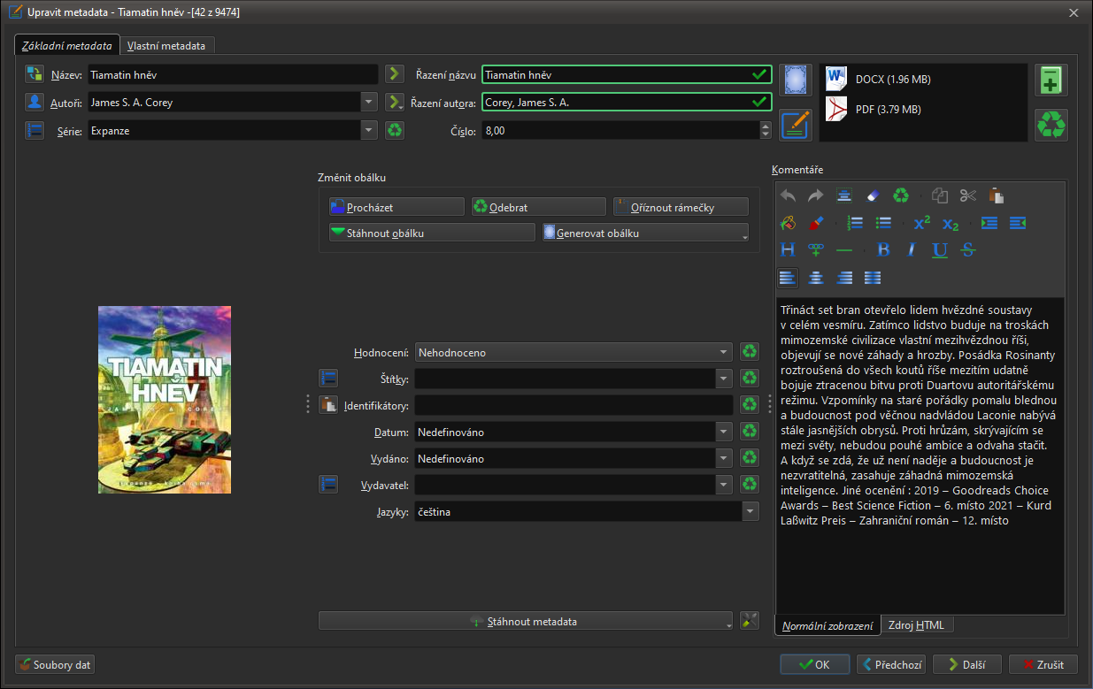The image size is (1093, 689).
Task: Remove selected format with large recycle icon
Action: (1051, 125)
